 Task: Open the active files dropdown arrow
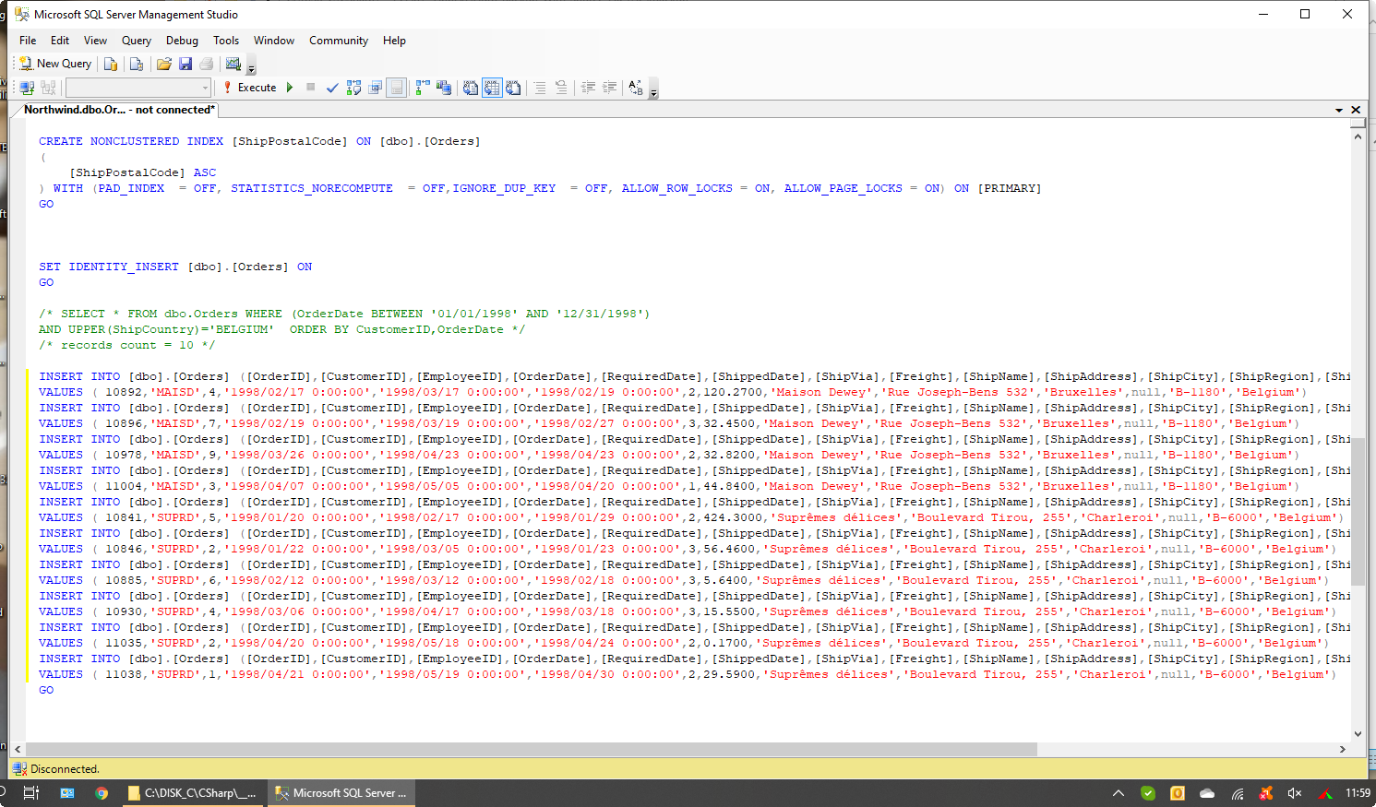pos(1339,110)
